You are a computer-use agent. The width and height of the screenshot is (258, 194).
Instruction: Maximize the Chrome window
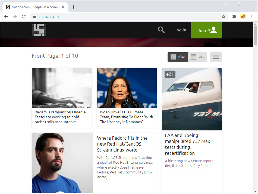239,4
